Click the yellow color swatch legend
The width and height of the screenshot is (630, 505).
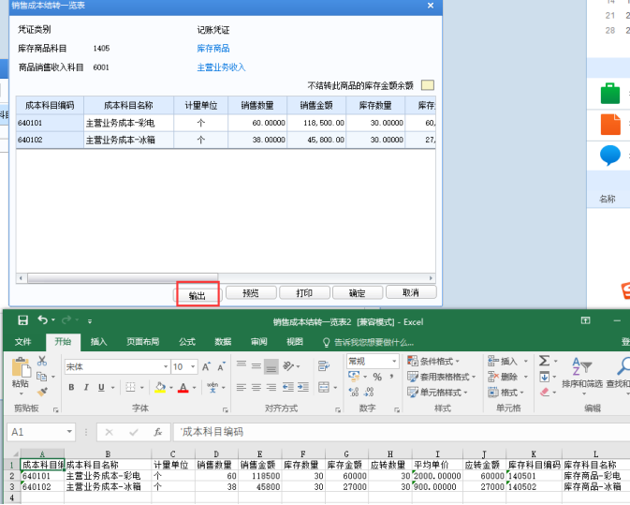428,85
